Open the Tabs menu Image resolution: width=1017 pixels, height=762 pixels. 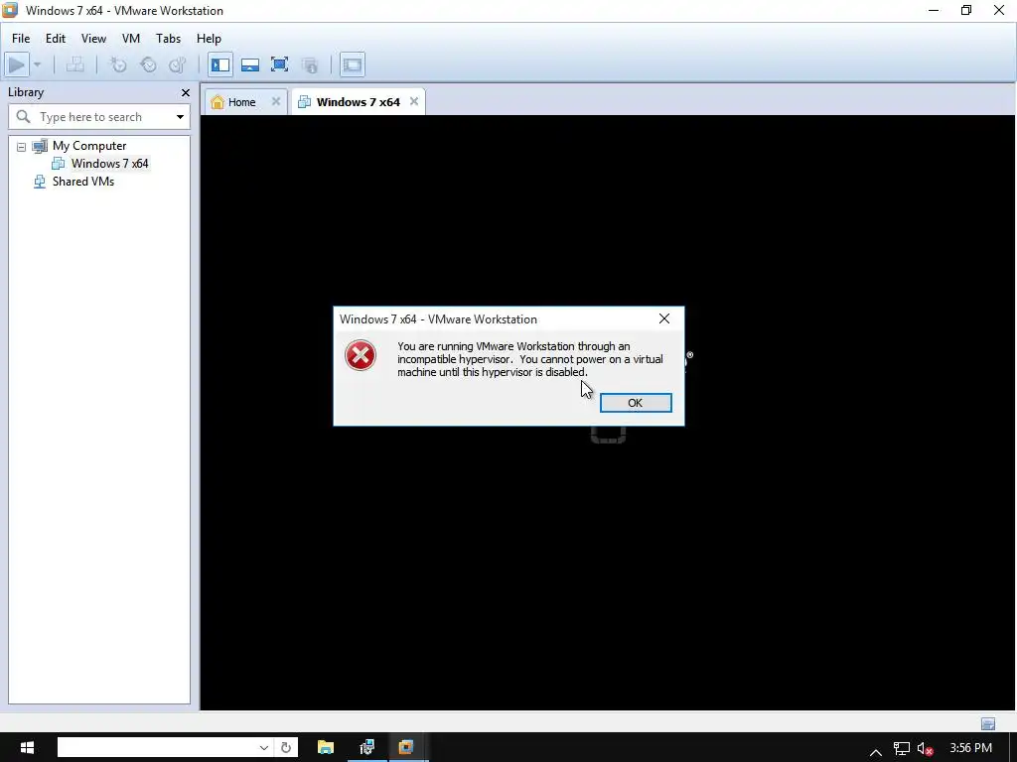tap(168, 39)
